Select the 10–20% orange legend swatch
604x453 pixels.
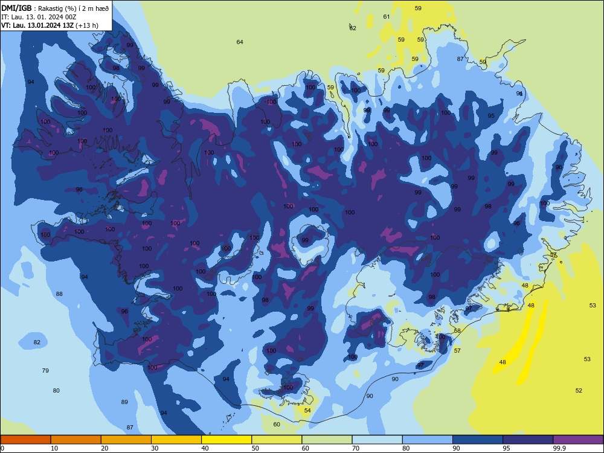coord(76,440)
